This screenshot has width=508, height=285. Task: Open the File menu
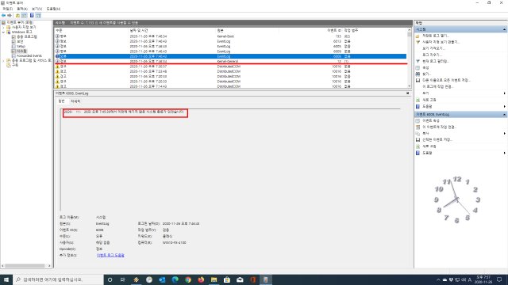click(x=7, y=9)
